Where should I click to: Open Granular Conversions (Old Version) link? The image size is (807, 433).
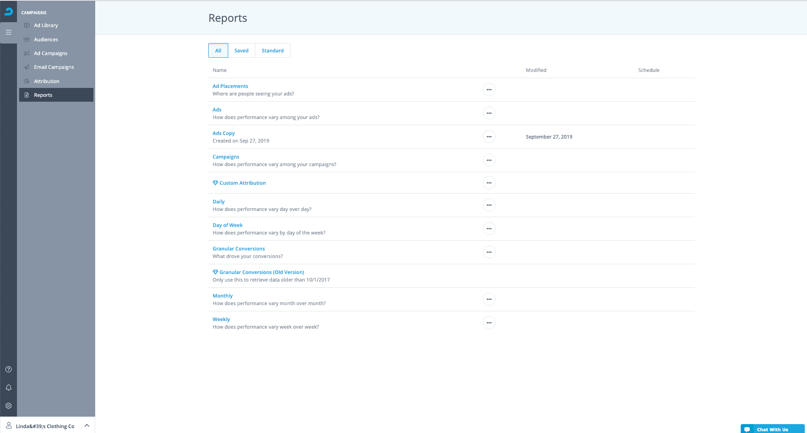tap(262, 272)
